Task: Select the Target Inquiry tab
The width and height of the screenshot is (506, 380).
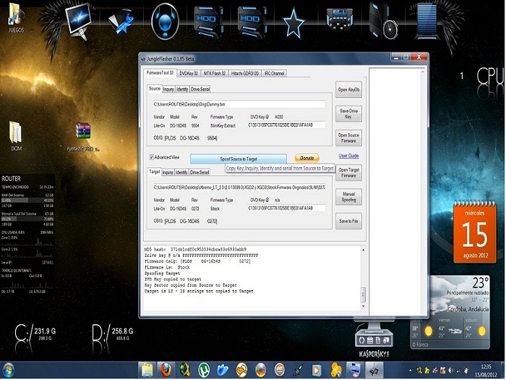Action: (168, 172)
